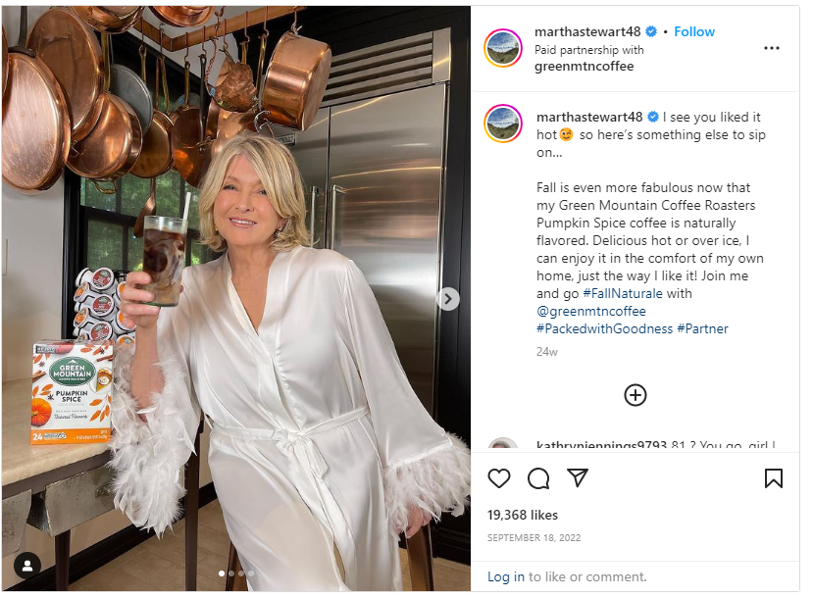Click tagged people icon on photo
Image resolution: width=813 pixels, height=598 pixels.
point(27,565)
